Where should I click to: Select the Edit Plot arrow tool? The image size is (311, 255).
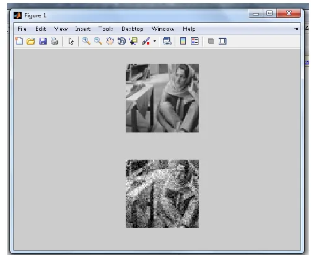coord(71,41)
